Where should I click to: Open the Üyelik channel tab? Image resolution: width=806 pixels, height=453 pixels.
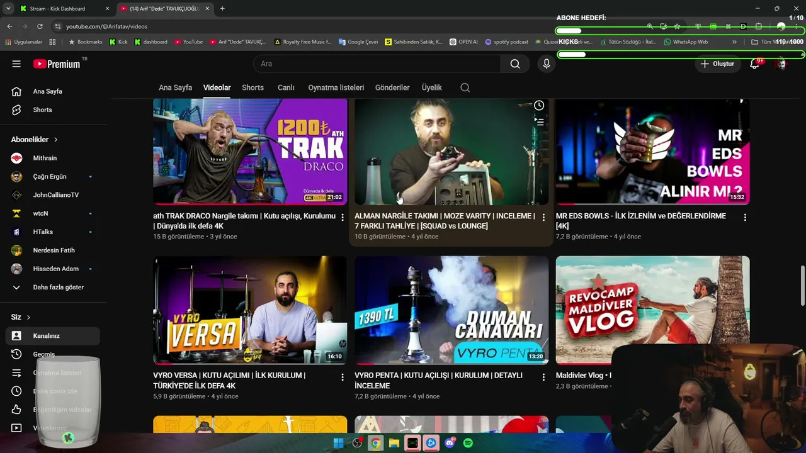tap(431, 87)
